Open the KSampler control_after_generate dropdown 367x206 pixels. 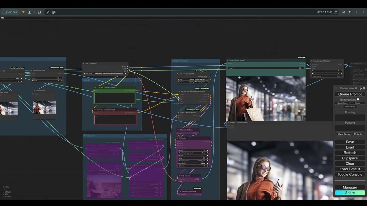point(193,153)
